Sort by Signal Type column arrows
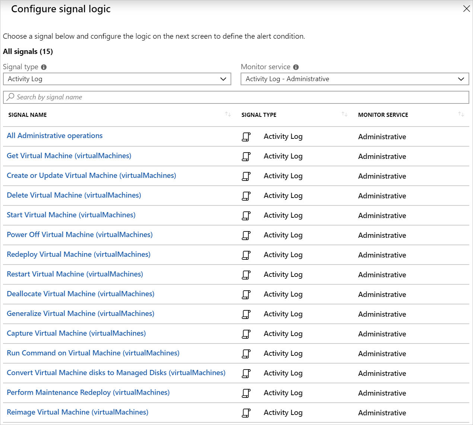 click(x=345, y=114)
